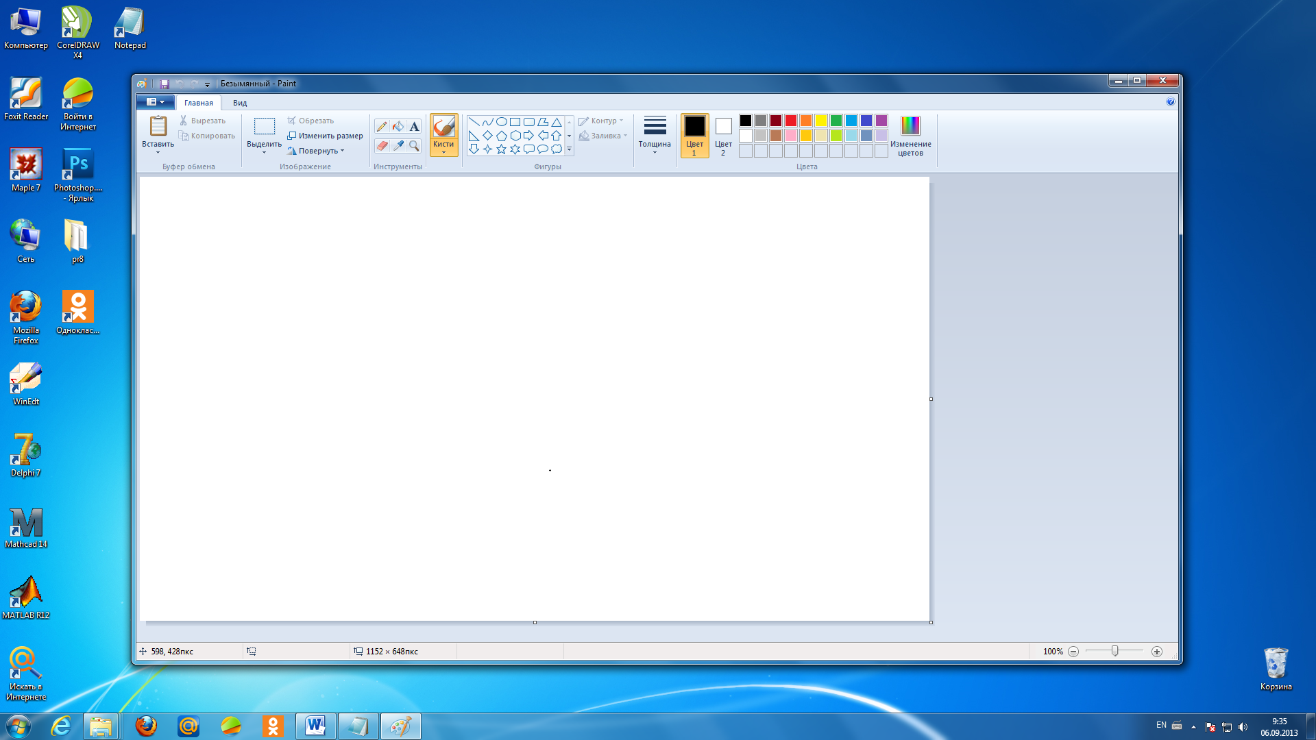Click the zoom out minus button
Screen dimensions: 1316x740
(x=1073, y=652)
